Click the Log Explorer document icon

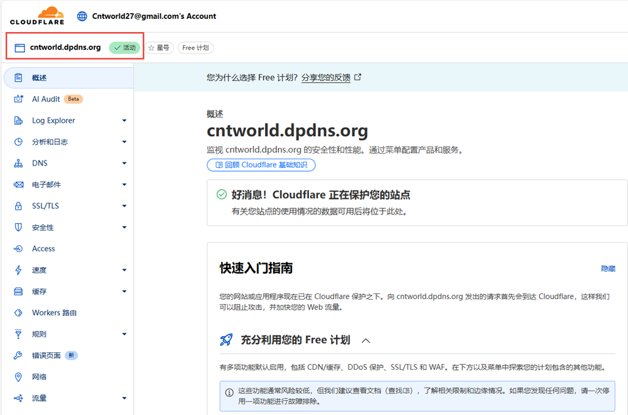coord(18,120)
